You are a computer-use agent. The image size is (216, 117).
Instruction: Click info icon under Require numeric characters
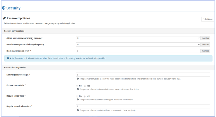pos(78,110)
